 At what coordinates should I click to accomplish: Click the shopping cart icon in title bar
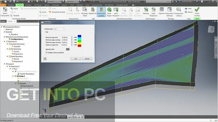point(197,2)
